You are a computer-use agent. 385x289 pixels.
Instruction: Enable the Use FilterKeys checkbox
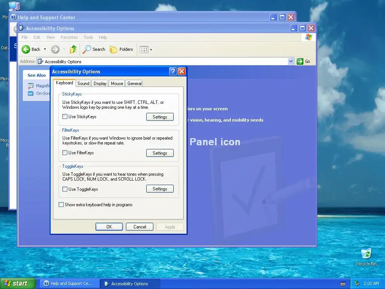pyautogui.click(x=65, y=153)
